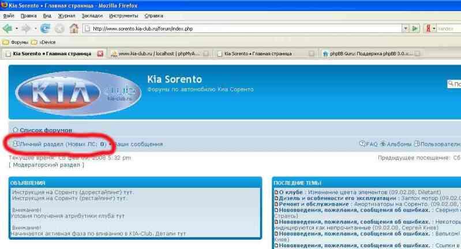Viewport: 461px width, 249px height.
Task: Click the Пользователи members icon
Action: point(417,144)
